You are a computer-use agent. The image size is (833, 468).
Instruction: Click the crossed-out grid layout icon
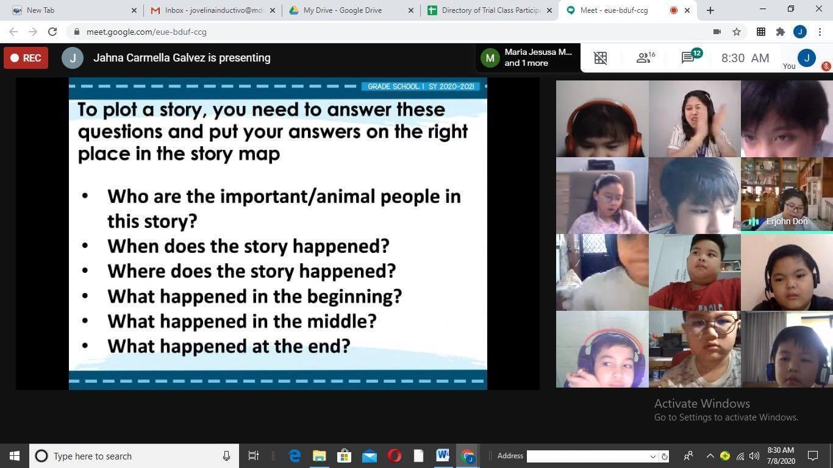[x=601, y=58]
